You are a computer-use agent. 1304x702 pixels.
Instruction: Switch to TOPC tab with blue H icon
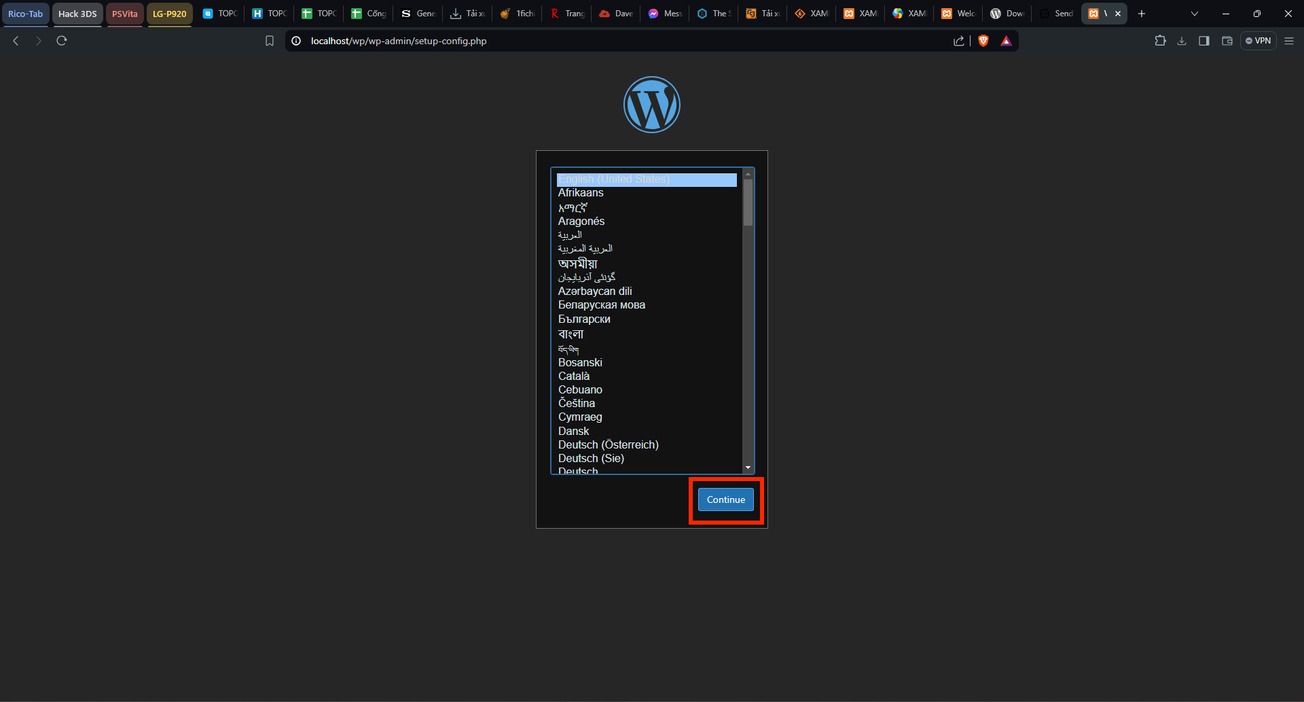[269, 14]
